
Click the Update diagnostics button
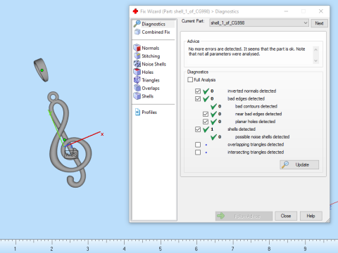point(299,164)
